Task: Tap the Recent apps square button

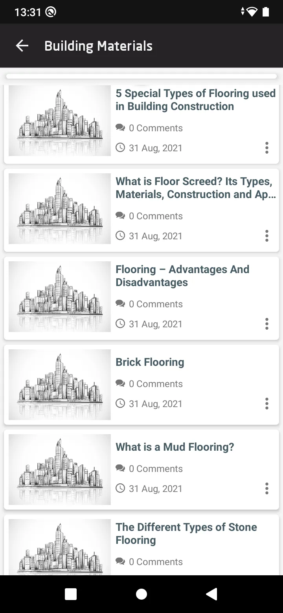Action: 71,595
